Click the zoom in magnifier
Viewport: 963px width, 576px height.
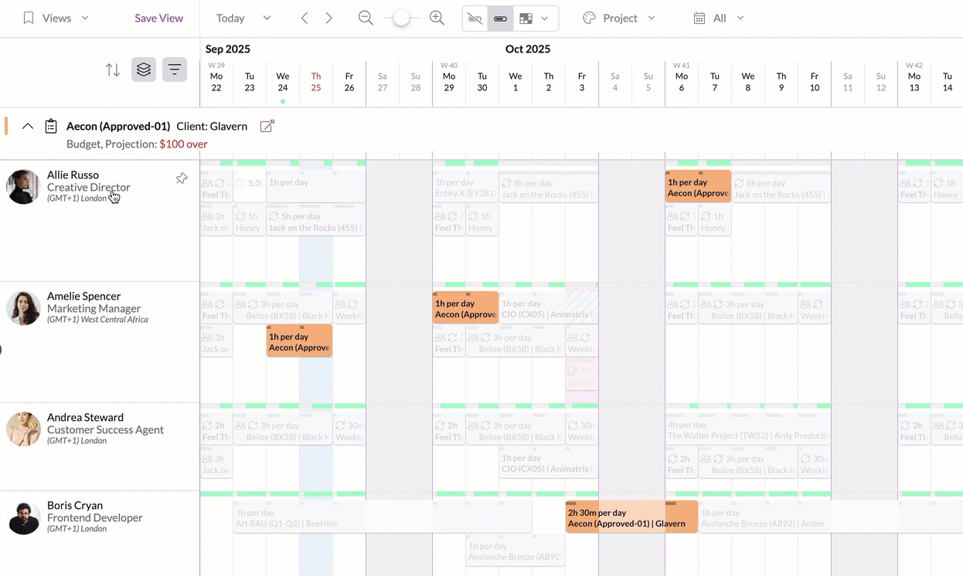[x=437, y=18]
